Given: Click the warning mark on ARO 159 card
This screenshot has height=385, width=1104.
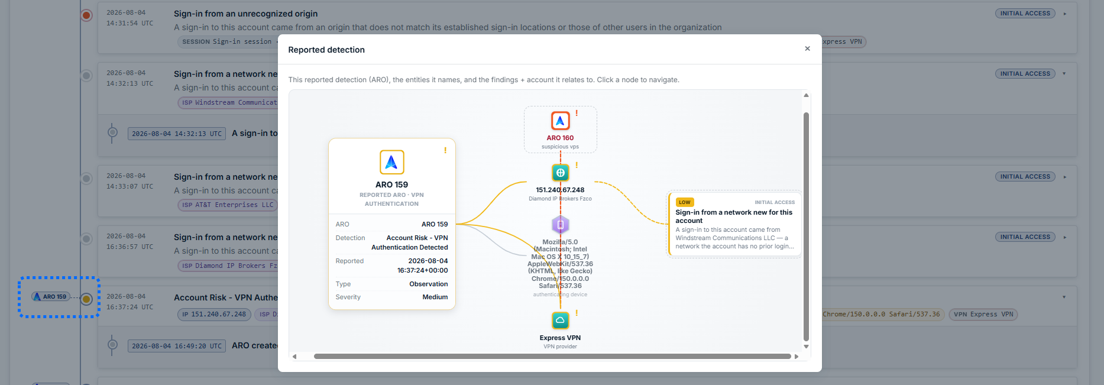Looking at the screenshot, I should (x=445, y=150).
